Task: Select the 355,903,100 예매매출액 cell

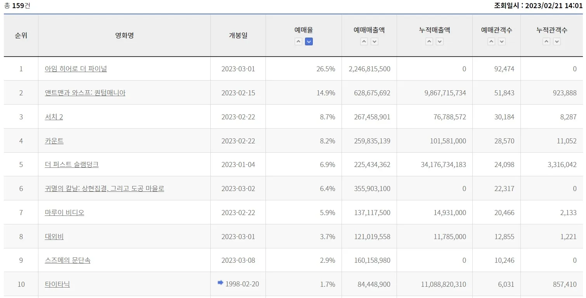Action: pyautogui.click(x=369, y=189)
